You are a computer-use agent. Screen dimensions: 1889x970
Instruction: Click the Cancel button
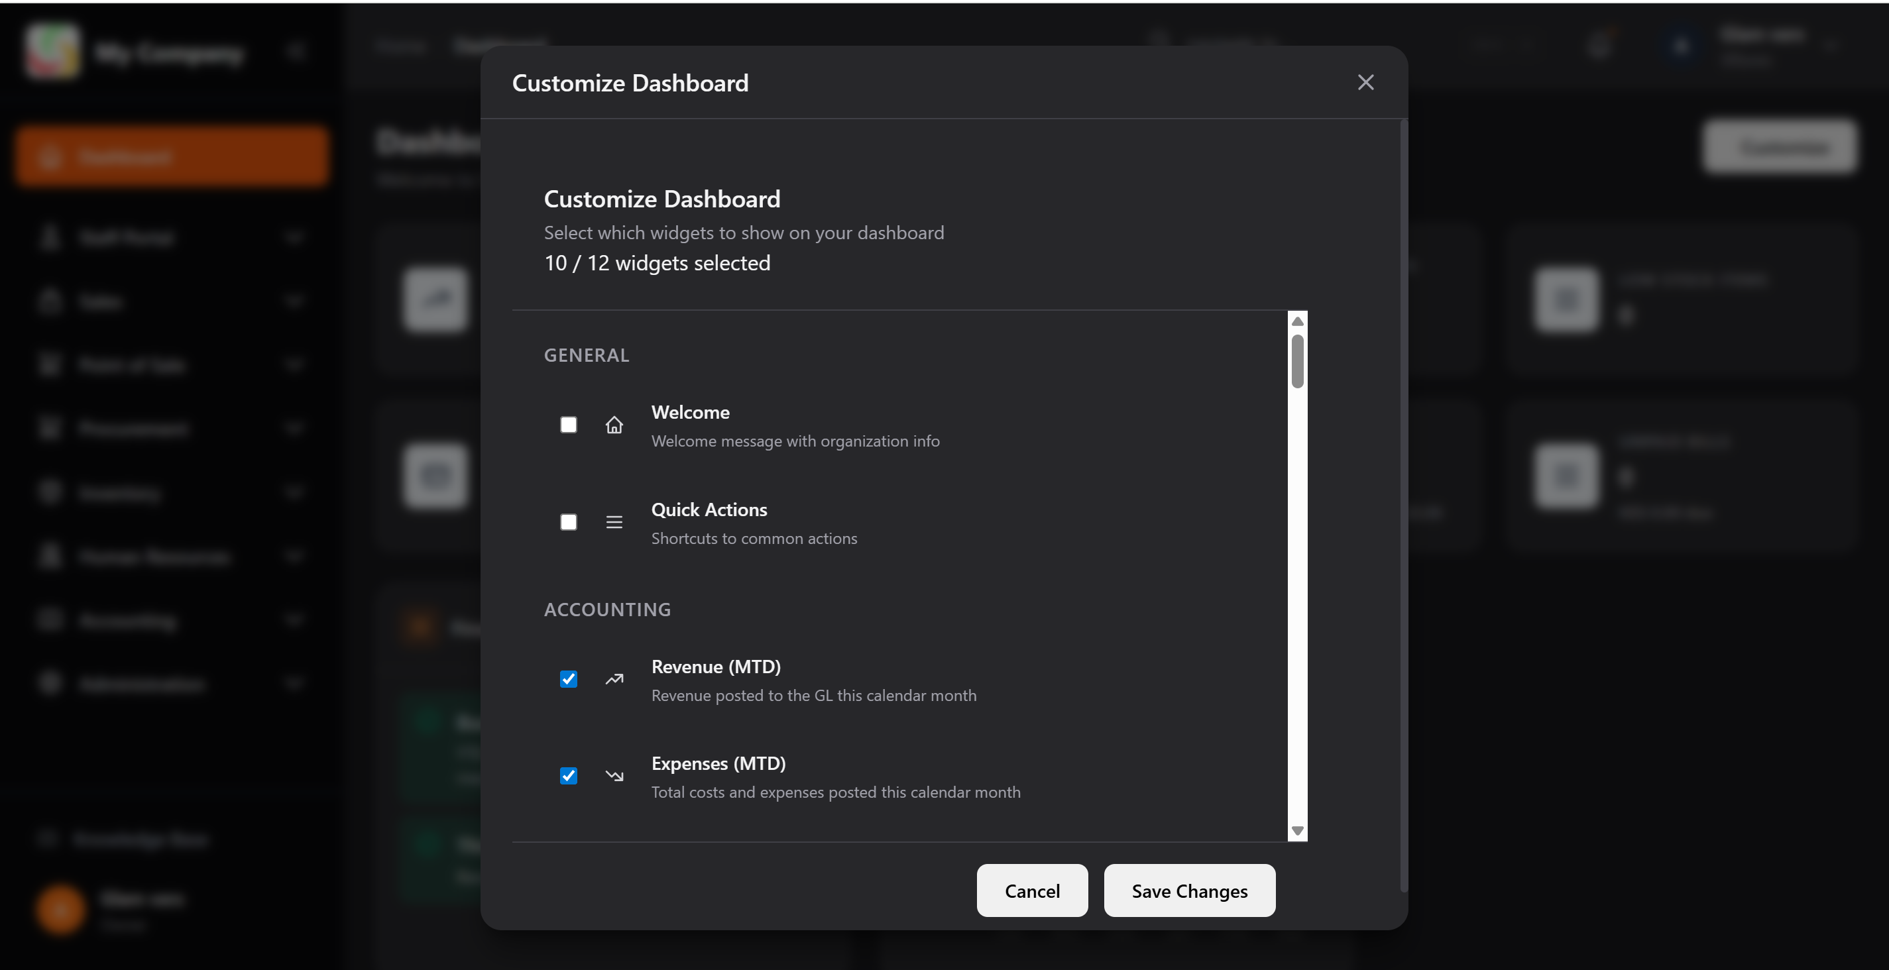(1032, 890)
